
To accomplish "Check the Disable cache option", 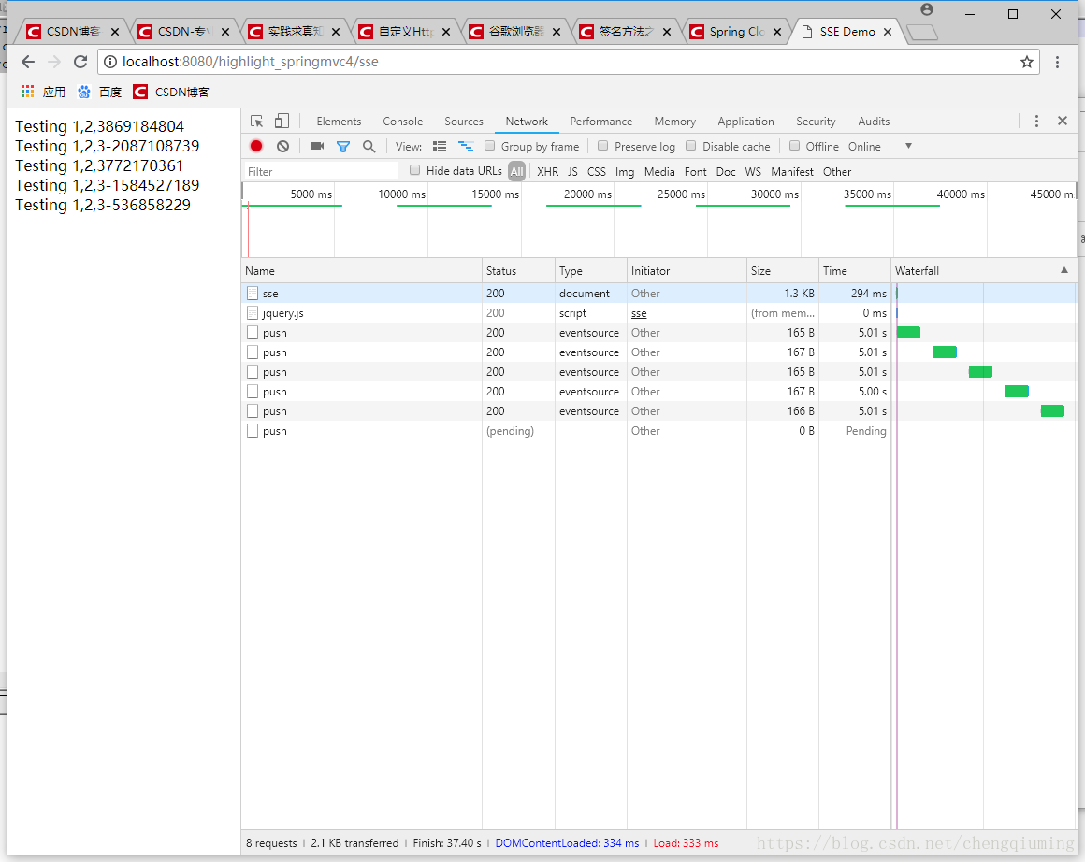I will click(x=691, y=146).
